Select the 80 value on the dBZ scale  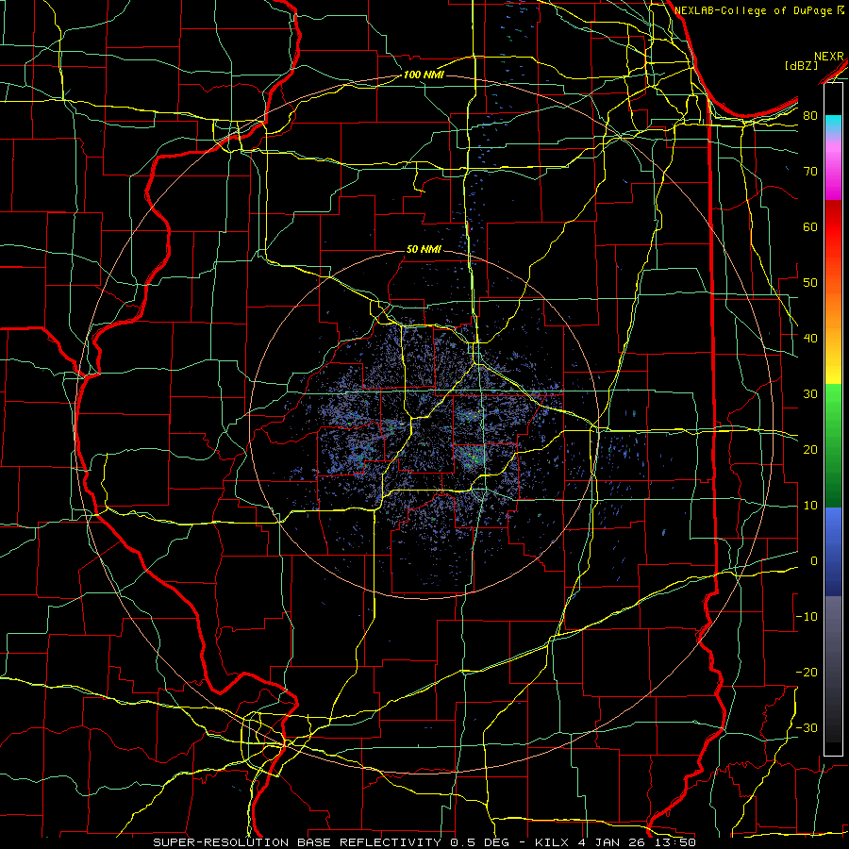810,115
